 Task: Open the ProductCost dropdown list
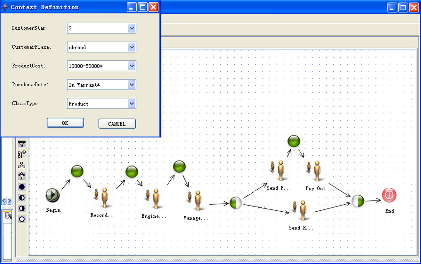(132, 66)
